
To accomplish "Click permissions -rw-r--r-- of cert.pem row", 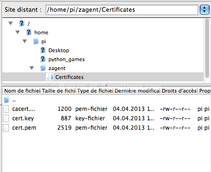I will (175, 128).
